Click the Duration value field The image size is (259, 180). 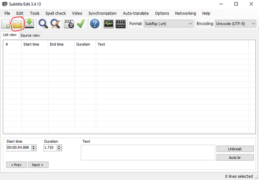click(50, 148)
